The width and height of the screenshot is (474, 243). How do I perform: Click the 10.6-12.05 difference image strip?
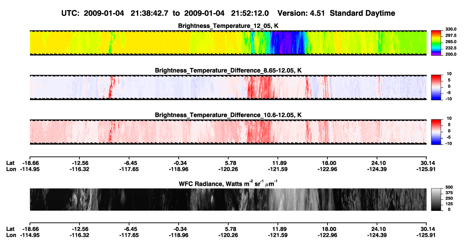pyautogui.click(x=228, y=132)
